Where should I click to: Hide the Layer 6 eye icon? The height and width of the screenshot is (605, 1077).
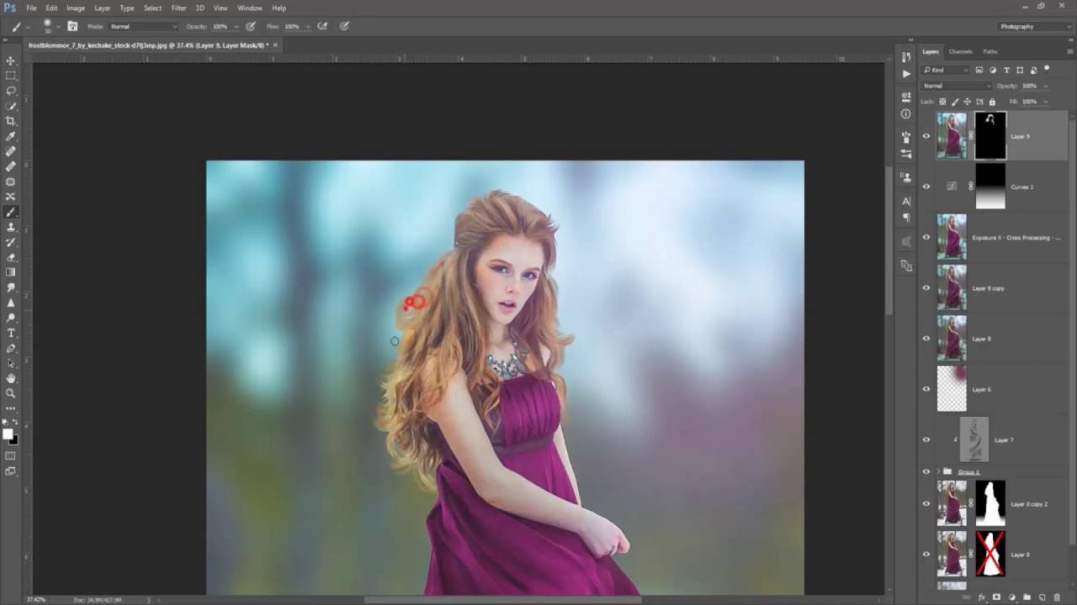pyautogui.click(x=926, y=389)
